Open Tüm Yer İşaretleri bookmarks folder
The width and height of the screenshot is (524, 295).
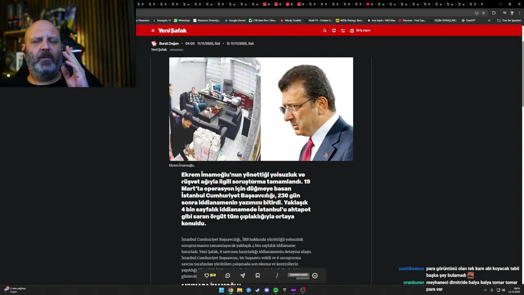509,20
